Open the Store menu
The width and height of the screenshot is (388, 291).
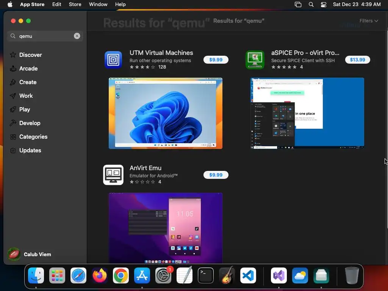(x=75, y=5)
